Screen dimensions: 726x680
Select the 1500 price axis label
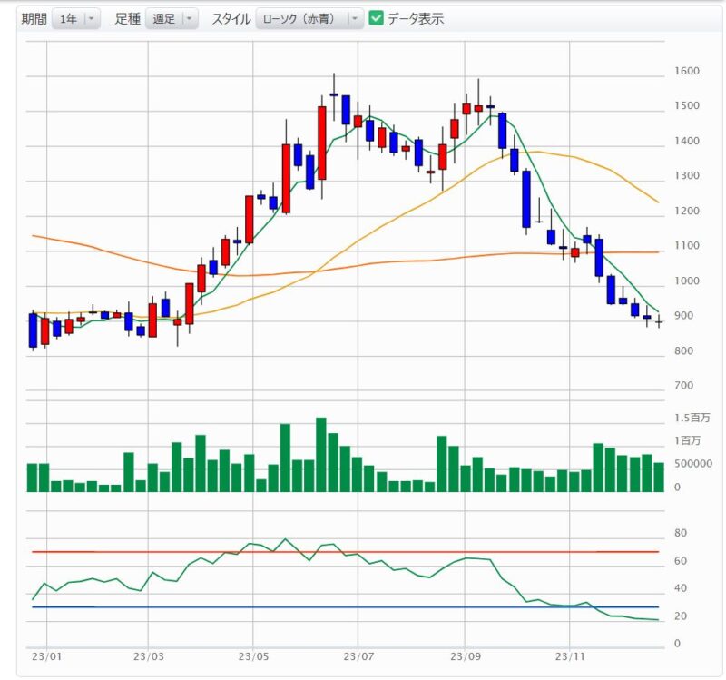(687, 105)
